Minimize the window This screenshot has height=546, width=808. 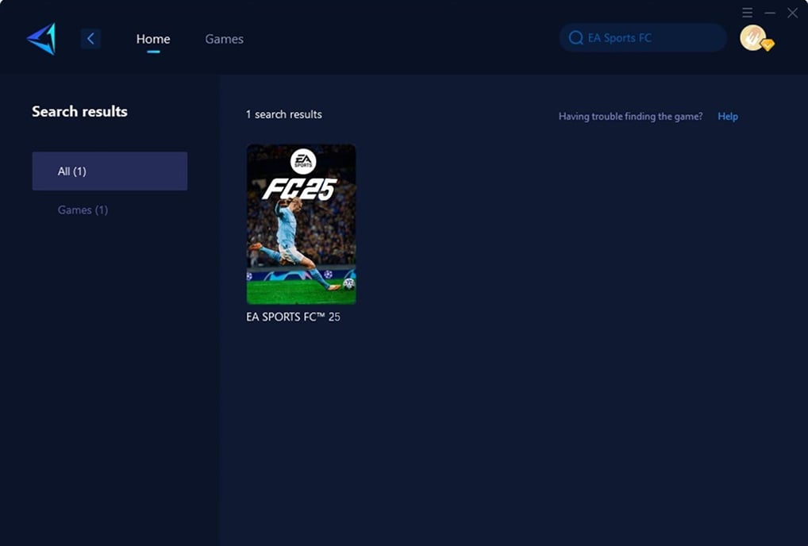pos(770,13)
